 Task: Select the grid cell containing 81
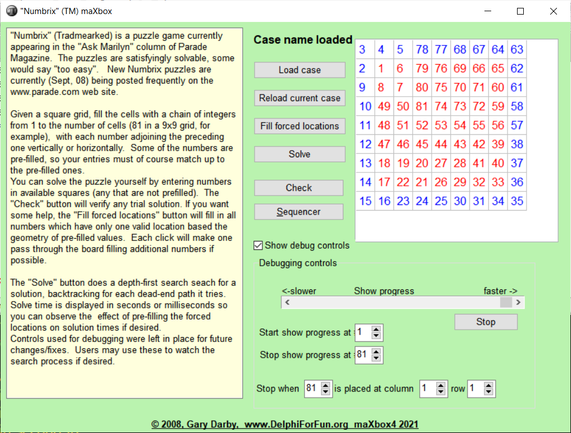[422, 106]
